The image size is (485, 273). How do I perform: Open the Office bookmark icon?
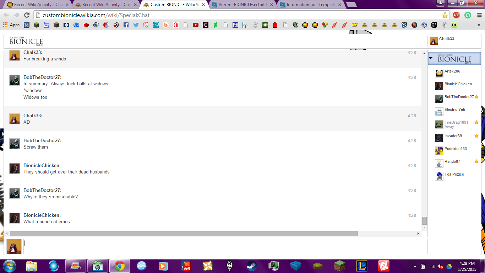[176, 25]
